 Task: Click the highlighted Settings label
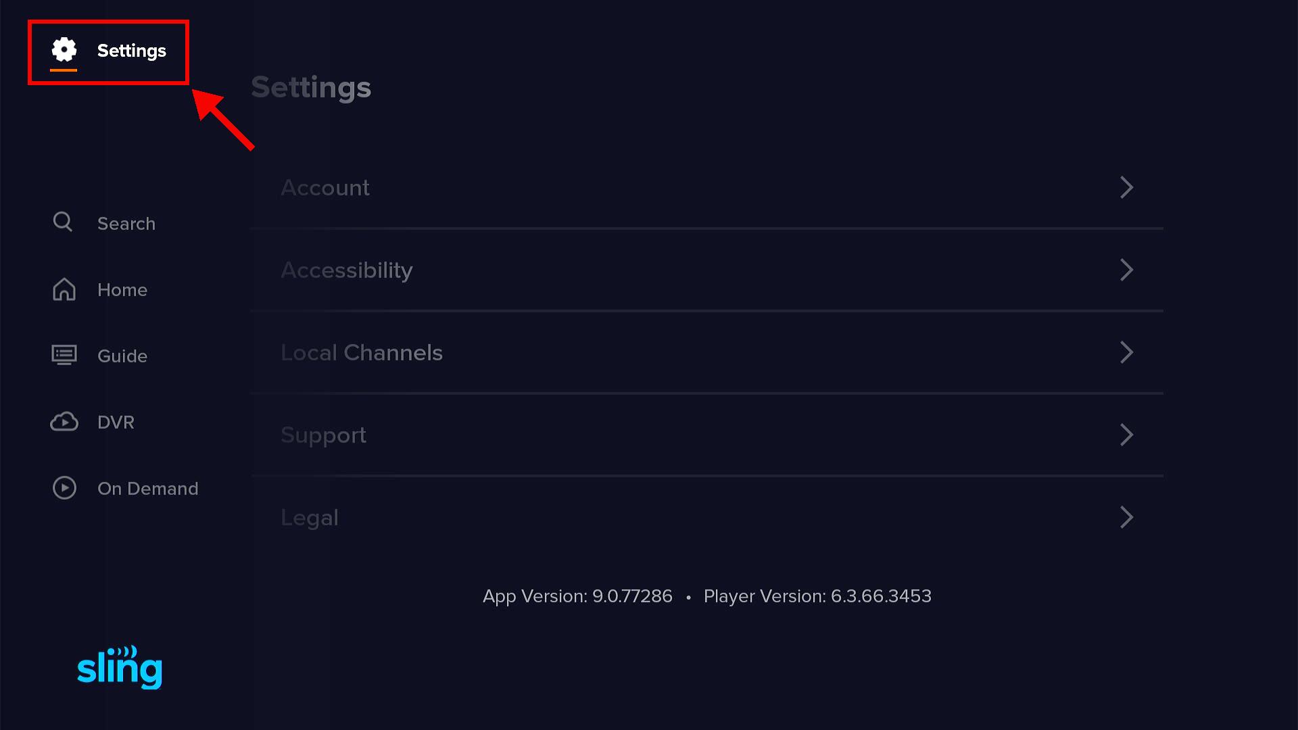[x=133, y=50]
